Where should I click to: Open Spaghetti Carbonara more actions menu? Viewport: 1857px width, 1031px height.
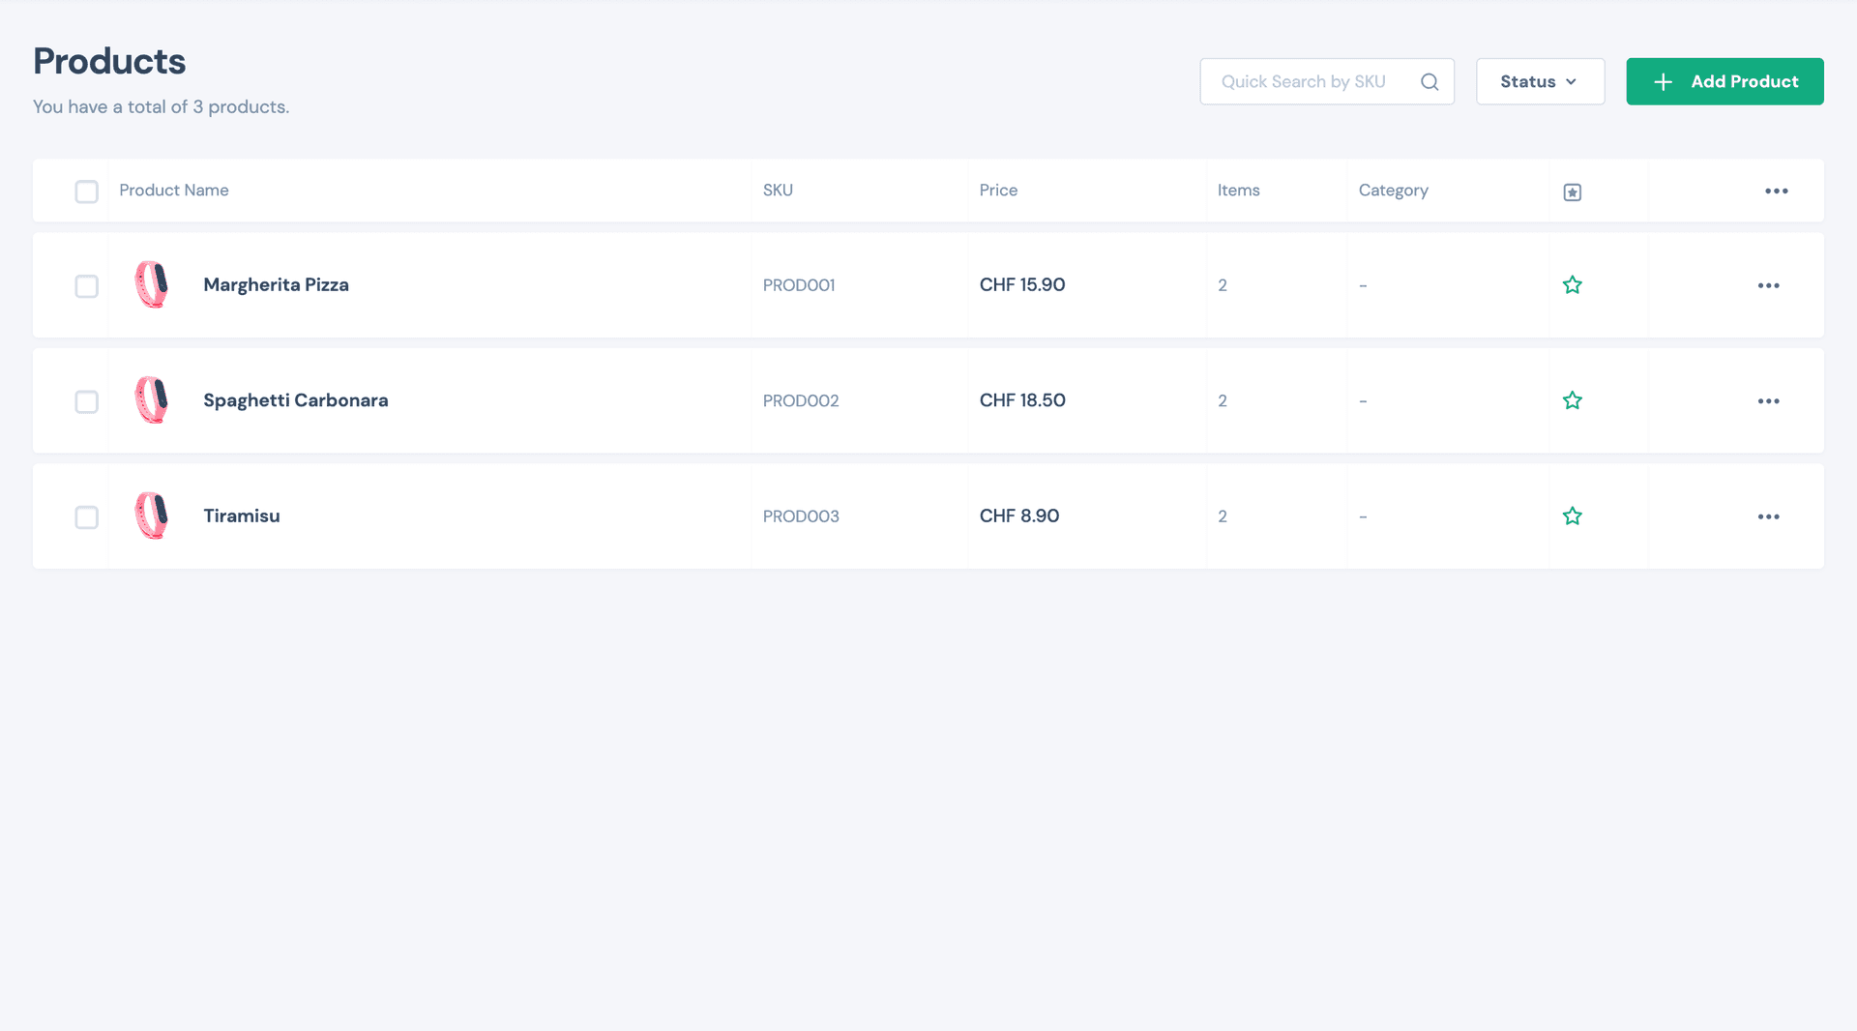(1768, 401)
